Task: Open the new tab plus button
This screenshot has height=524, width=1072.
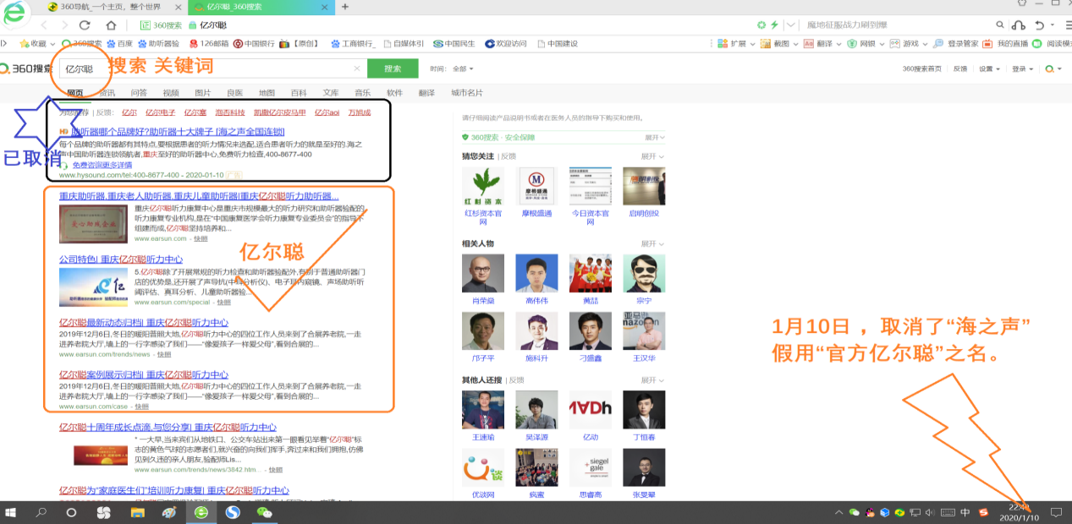Action: [344, 7]
